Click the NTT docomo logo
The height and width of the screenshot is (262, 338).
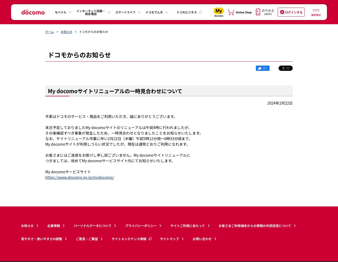tap(33, 12)
